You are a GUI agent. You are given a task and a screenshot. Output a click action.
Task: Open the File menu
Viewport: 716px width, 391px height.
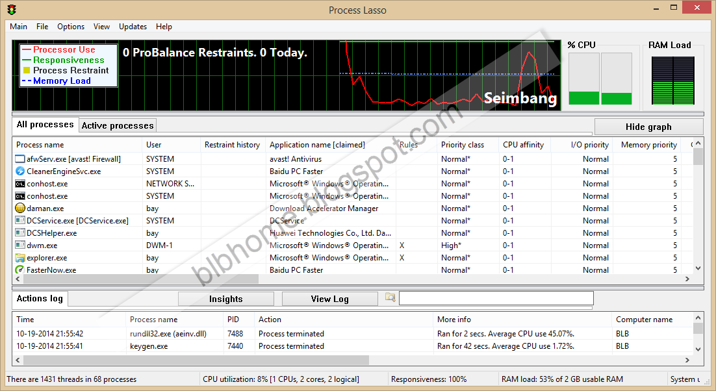42,27
